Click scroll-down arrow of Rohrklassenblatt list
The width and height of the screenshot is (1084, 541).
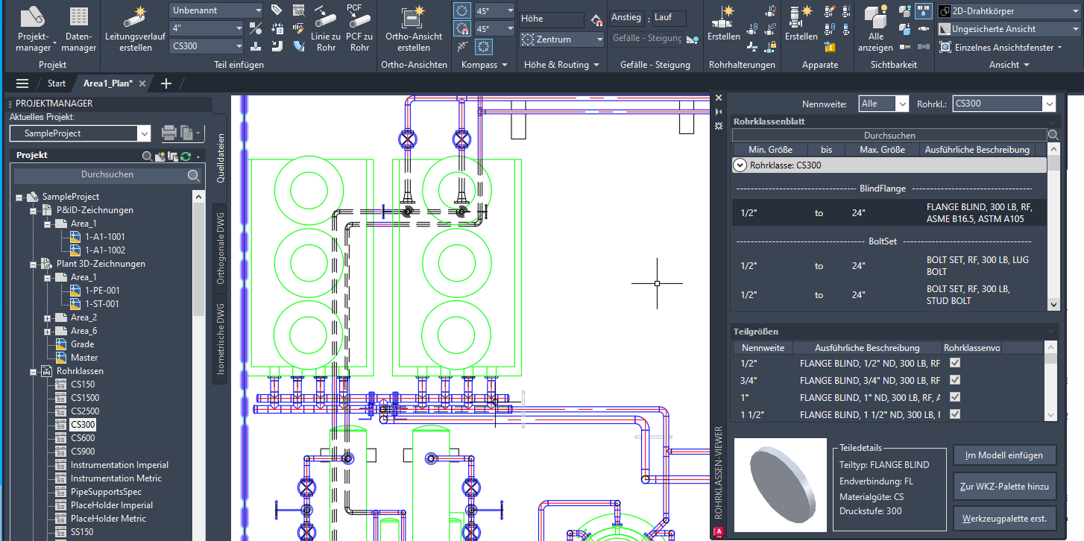[x=1053, y=304]
